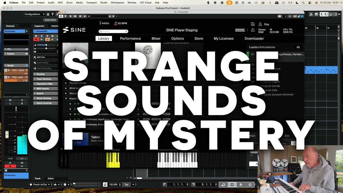Open the SINE Downloader tab
Viewport: 343px width, 193px height.
click(x=254, y=39)
